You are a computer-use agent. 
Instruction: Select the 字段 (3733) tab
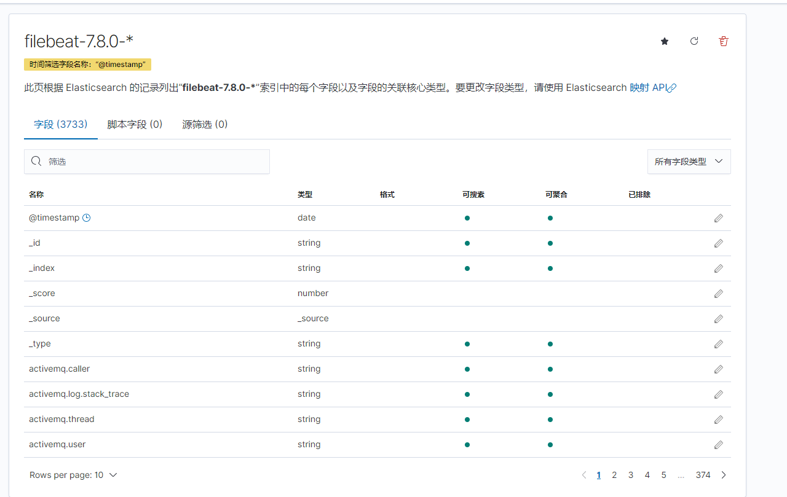pyautogui.click(x=61, y=124)
